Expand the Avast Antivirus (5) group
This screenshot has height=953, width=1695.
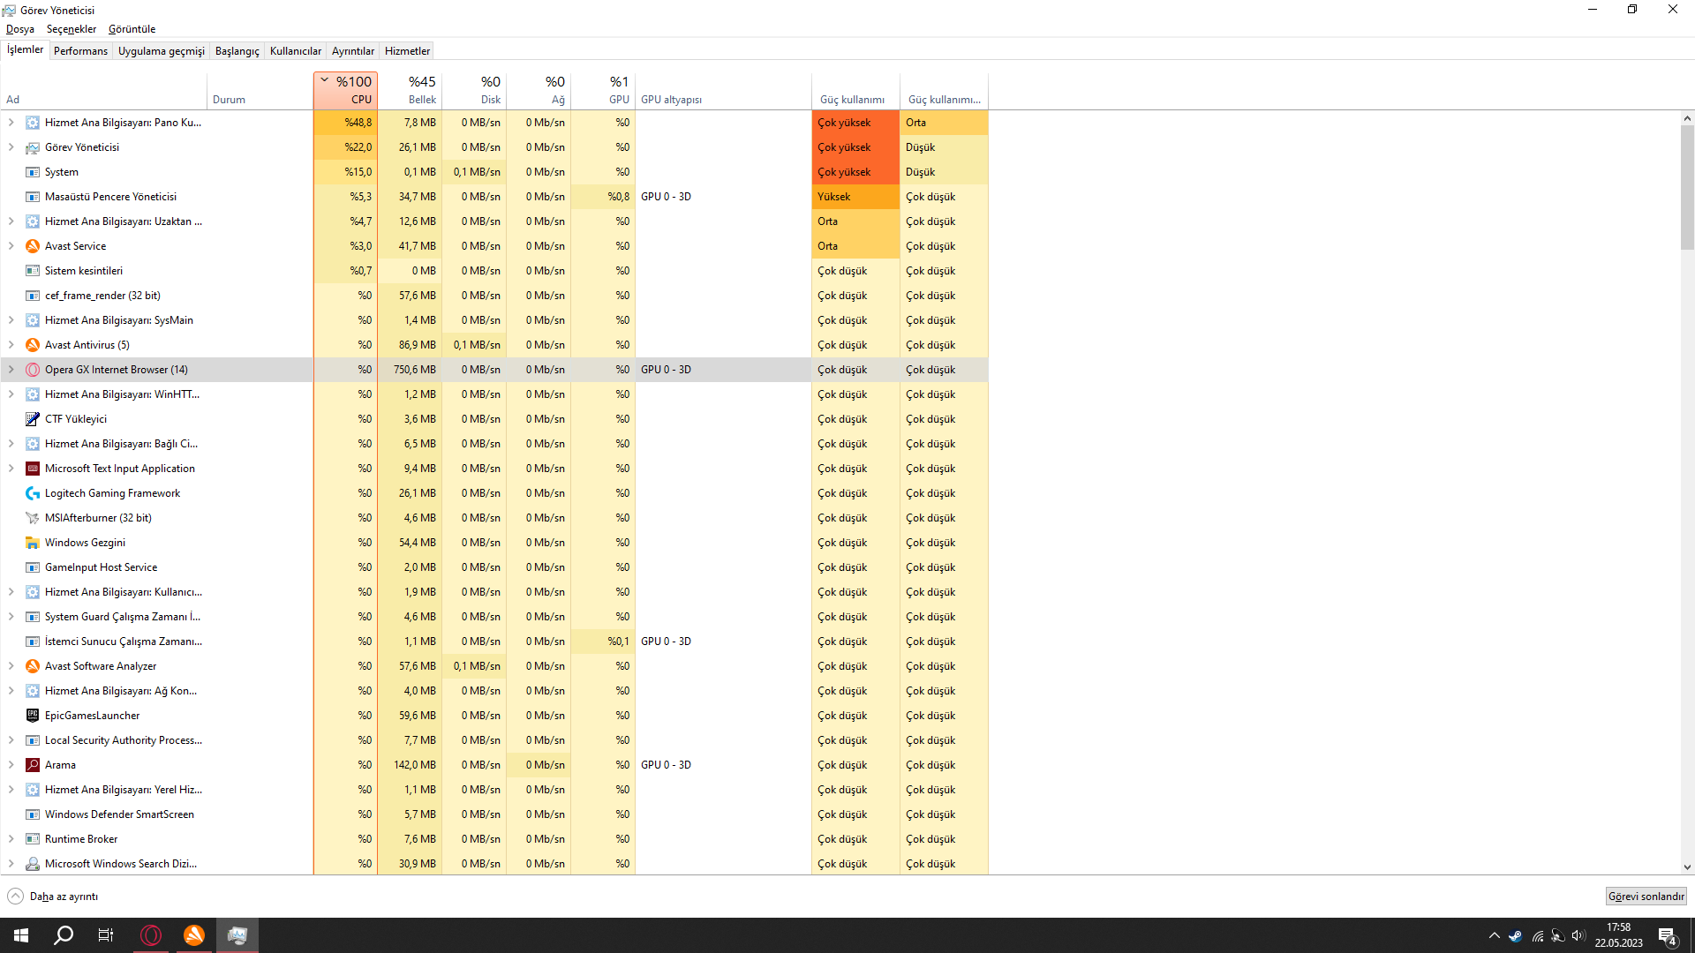tap(11, 345)
